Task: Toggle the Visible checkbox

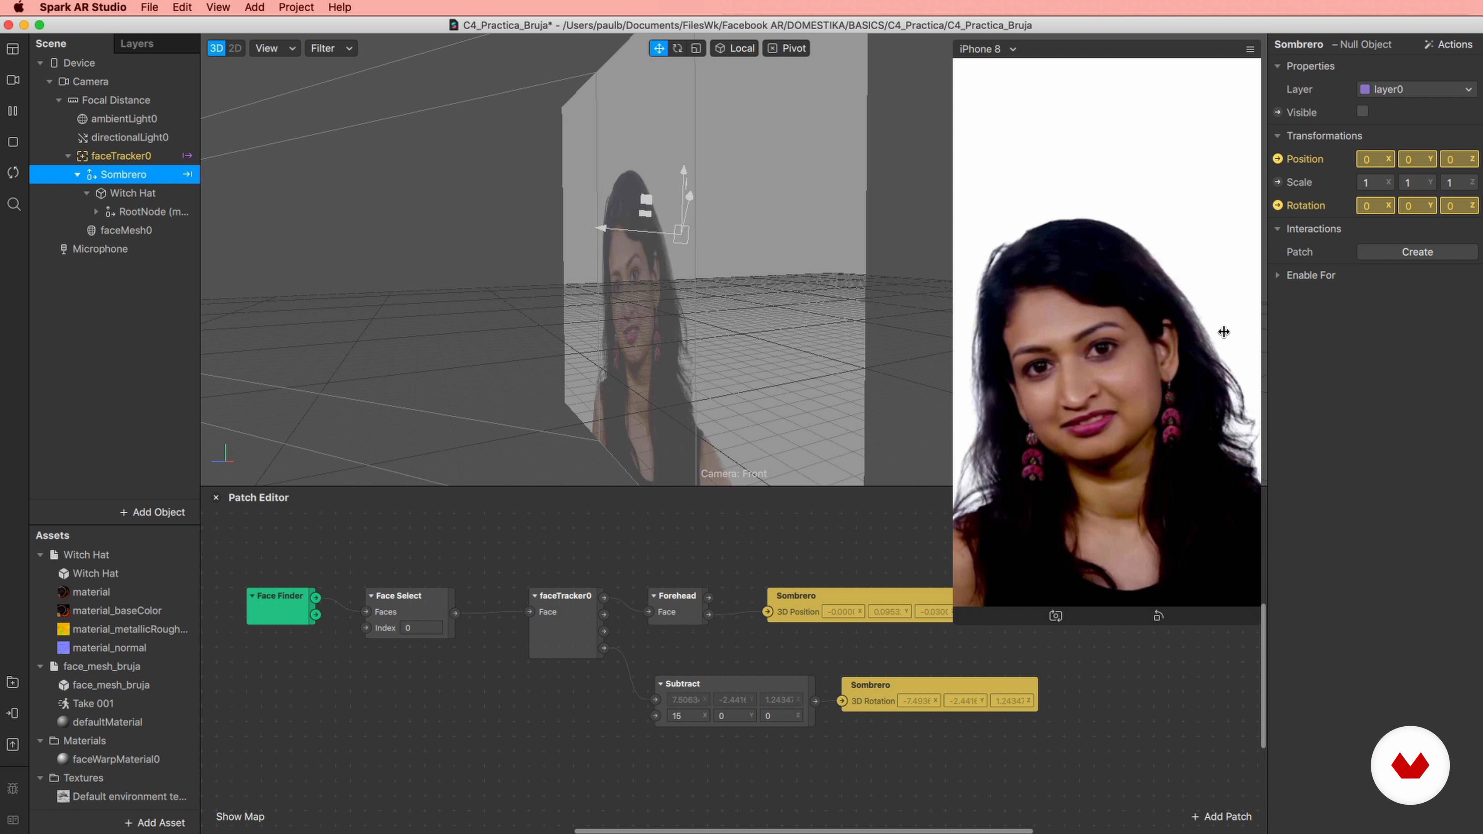Action: coord(1362,112)
